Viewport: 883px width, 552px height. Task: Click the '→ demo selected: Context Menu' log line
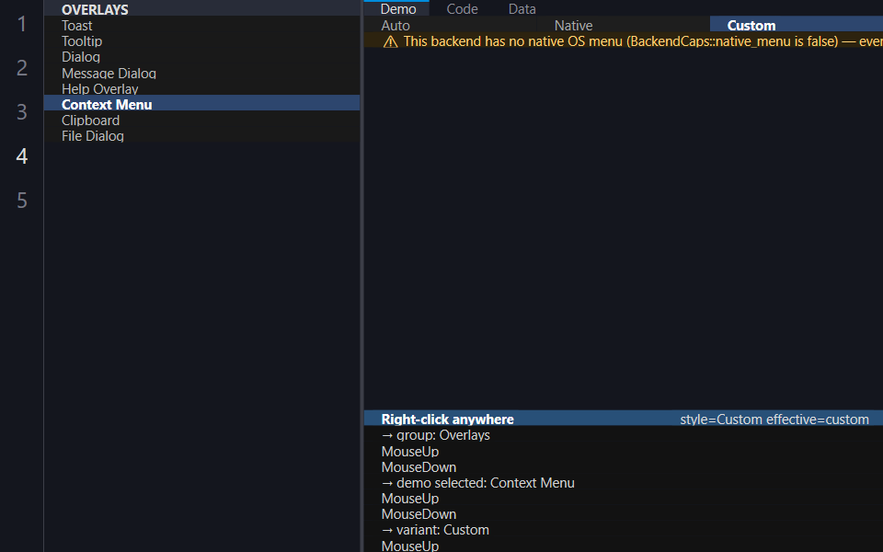pyautogui.click(x=477, y=483)
